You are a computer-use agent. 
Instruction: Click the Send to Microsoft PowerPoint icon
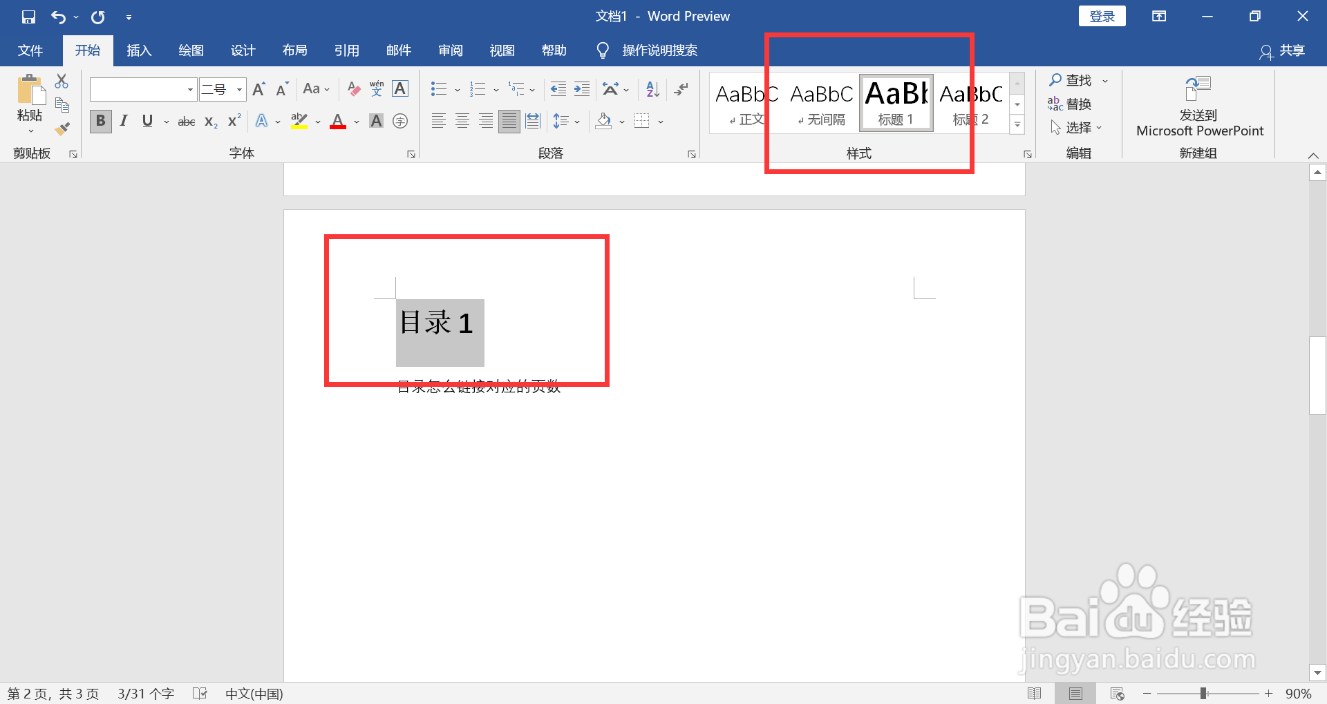coord(1198,88)
